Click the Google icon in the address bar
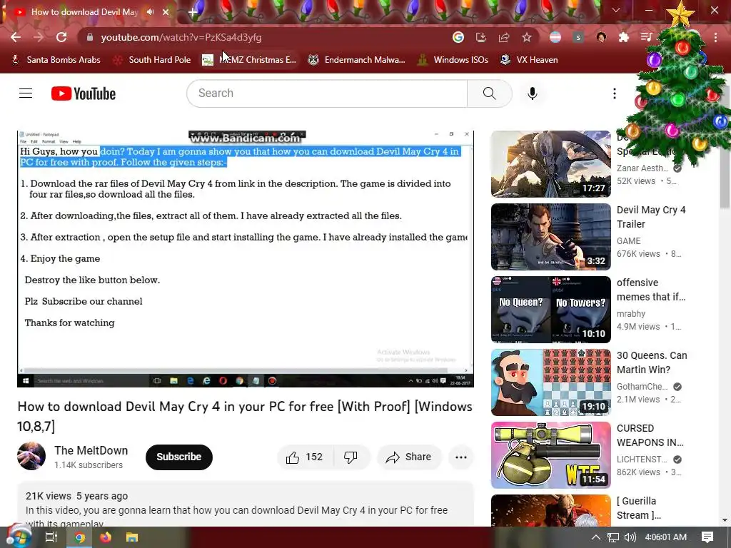 pos(458,37)
